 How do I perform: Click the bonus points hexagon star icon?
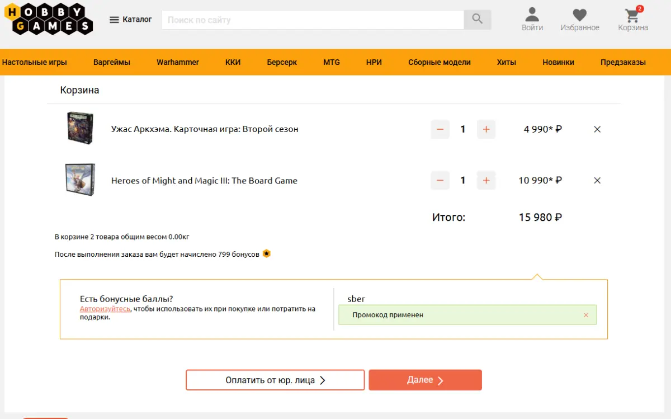(267, 253)
